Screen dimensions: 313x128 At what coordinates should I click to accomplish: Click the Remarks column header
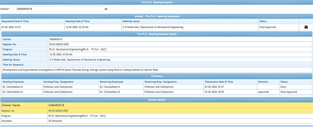click(263, 82)
